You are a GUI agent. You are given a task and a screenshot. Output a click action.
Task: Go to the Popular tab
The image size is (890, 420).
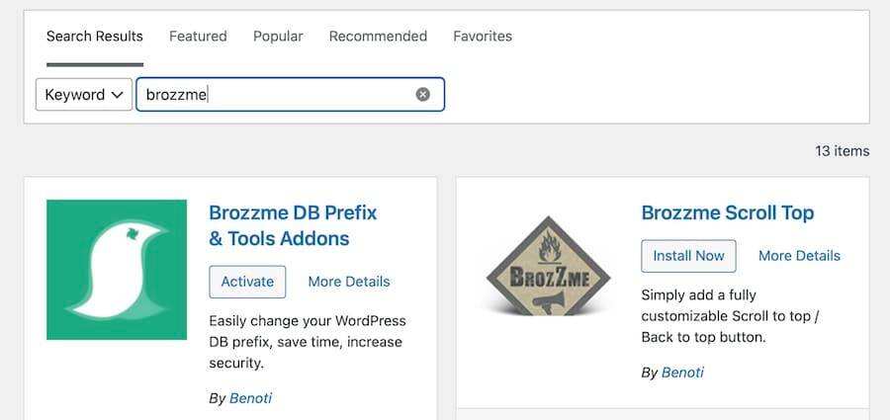pyautogui.click(x=278, y=37)
